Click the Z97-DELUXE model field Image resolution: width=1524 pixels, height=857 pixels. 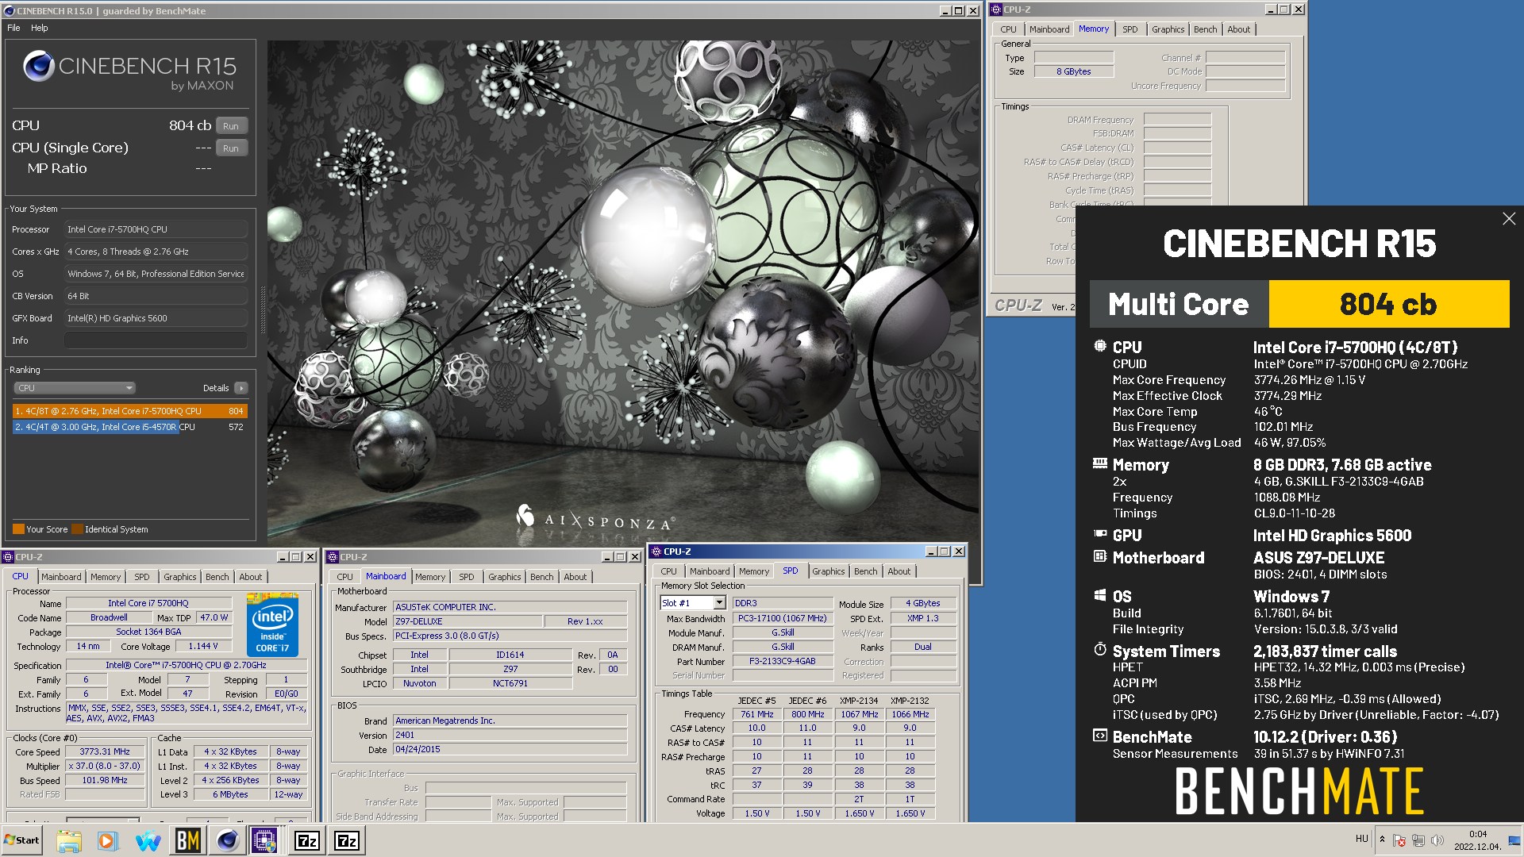click(468, 621)
